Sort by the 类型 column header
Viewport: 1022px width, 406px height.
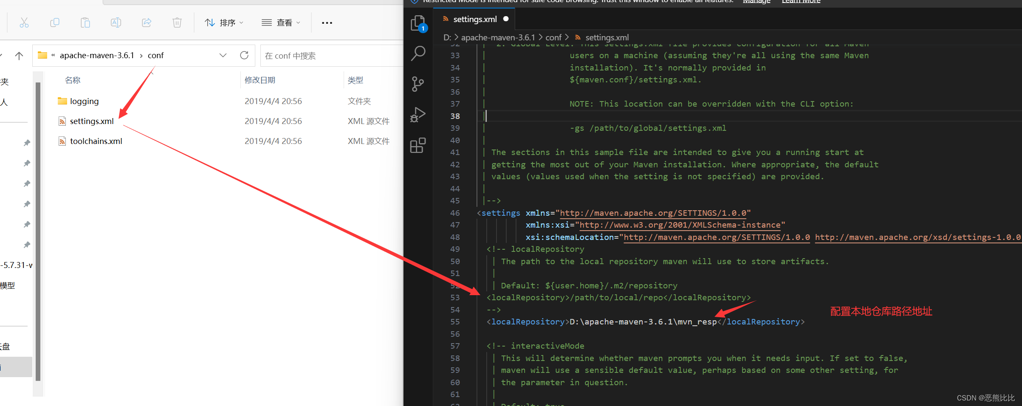pos(356,80)
